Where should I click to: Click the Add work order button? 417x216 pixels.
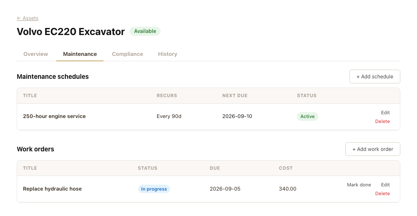click(372, 149)
